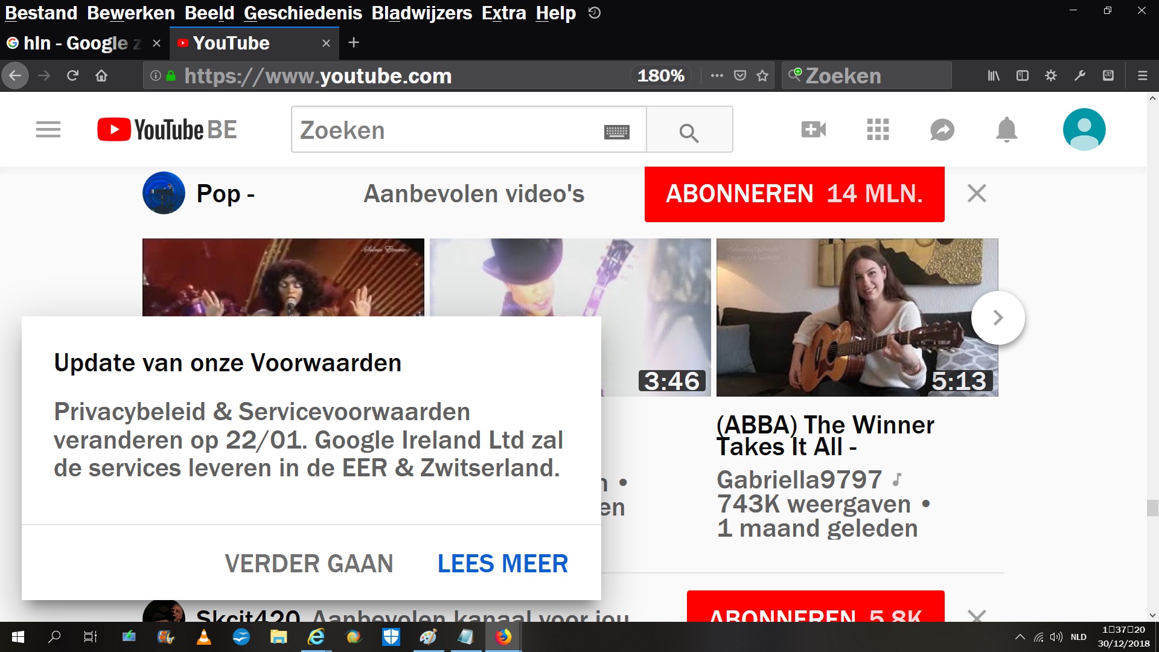Toggle the Firefox sidebar view icon
This screenshot has width=1159, height=652.
1022,75
